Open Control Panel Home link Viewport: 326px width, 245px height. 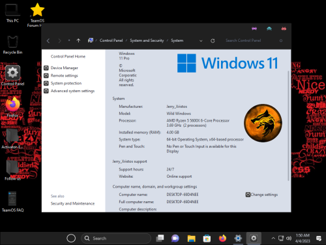tap(68, 56)
